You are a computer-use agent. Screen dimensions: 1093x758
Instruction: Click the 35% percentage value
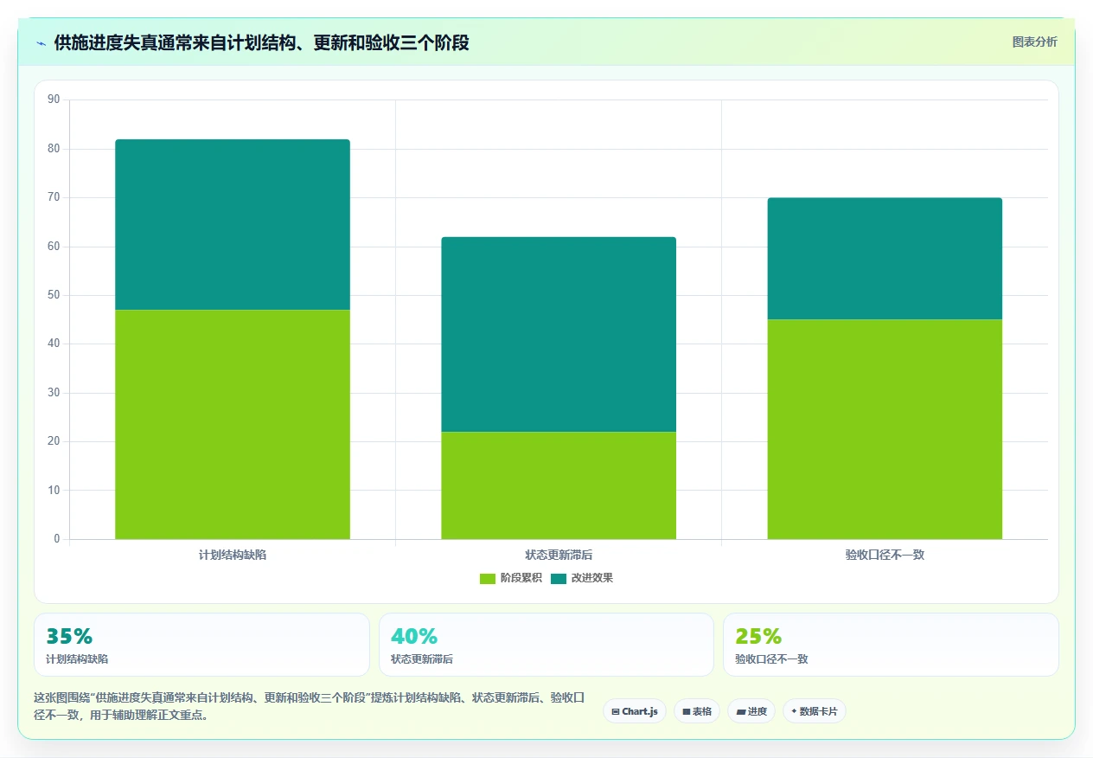(69, 636)
